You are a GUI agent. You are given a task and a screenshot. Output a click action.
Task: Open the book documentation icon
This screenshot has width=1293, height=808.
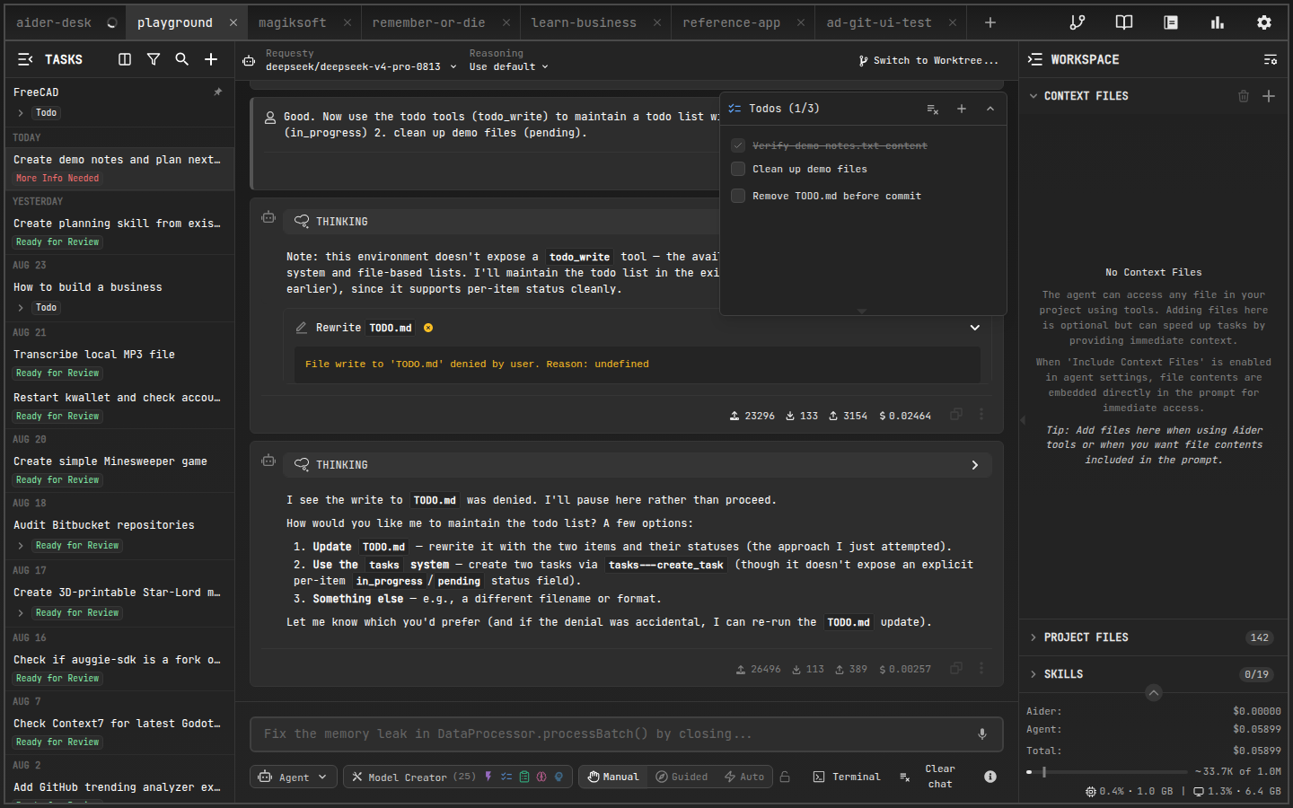point(1124,22)
